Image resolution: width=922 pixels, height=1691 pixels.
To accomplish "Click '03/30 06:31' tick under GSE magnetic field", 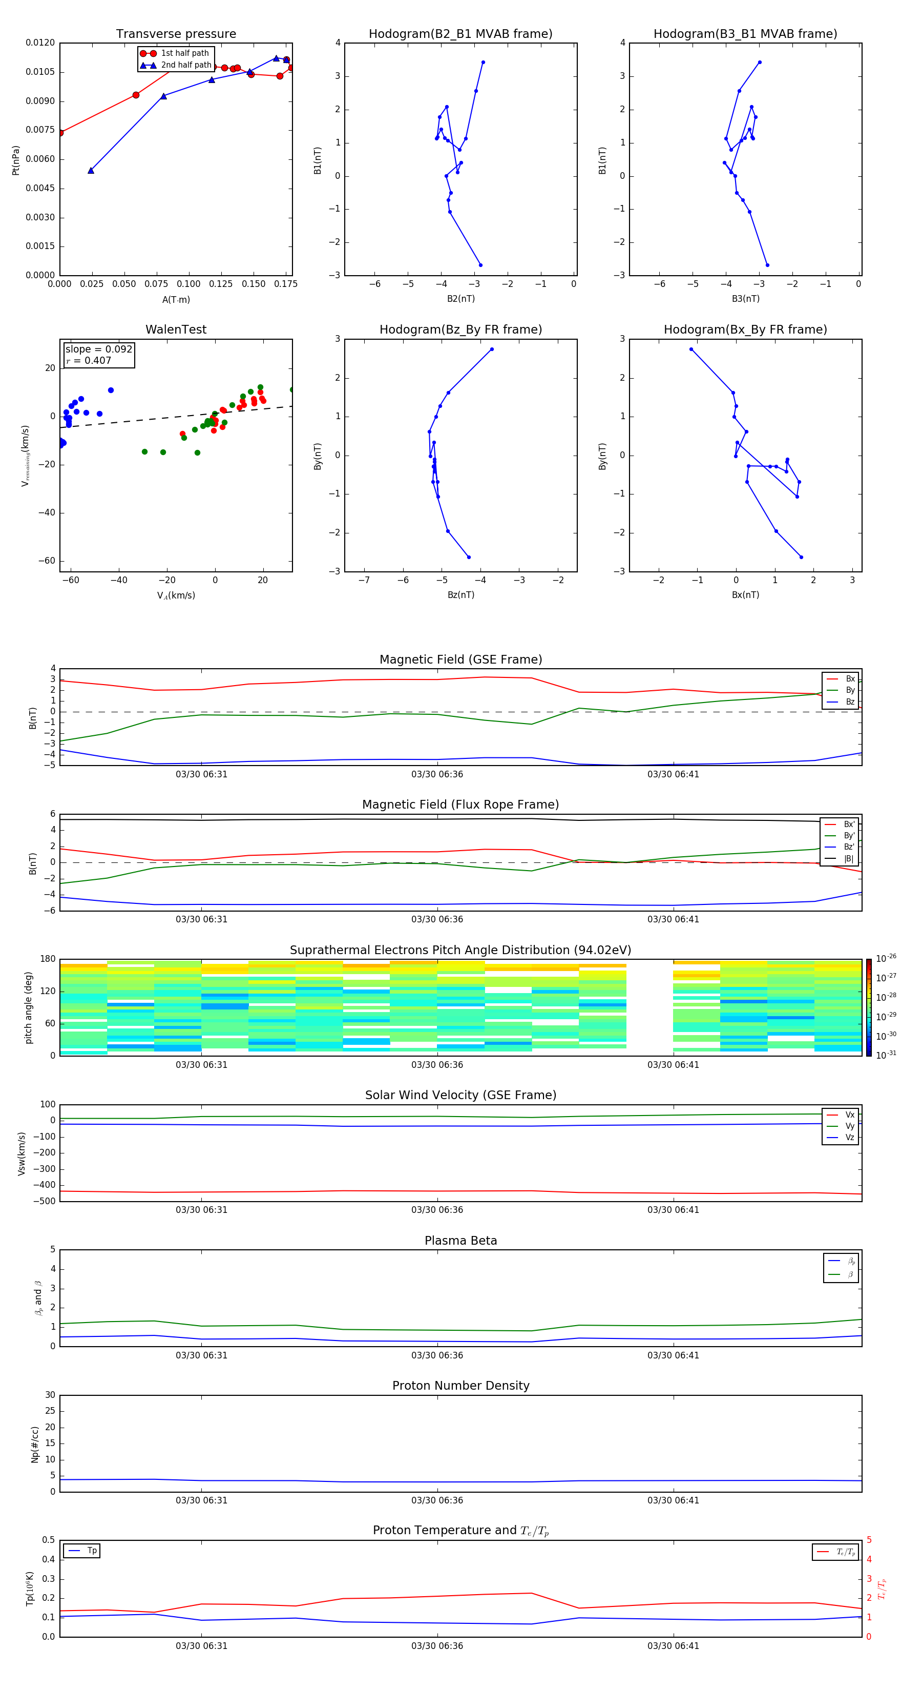I will (x=201, y=775).
